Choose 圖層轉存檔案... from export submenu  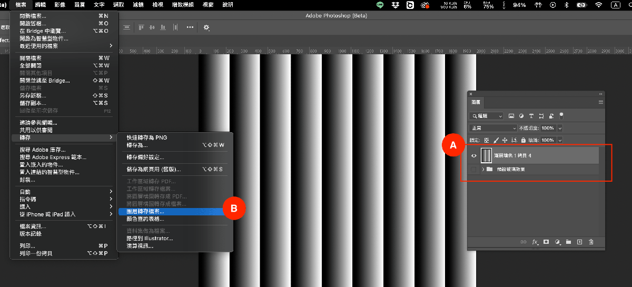point(175,211)
